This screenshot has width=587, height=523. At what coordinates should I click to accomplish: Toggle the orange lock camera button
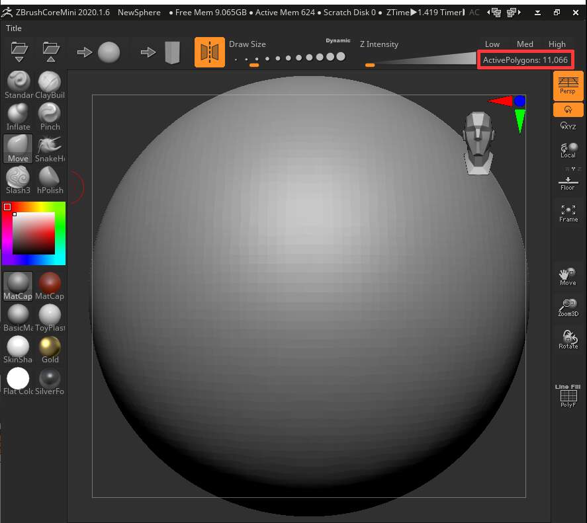coord(568,110)
